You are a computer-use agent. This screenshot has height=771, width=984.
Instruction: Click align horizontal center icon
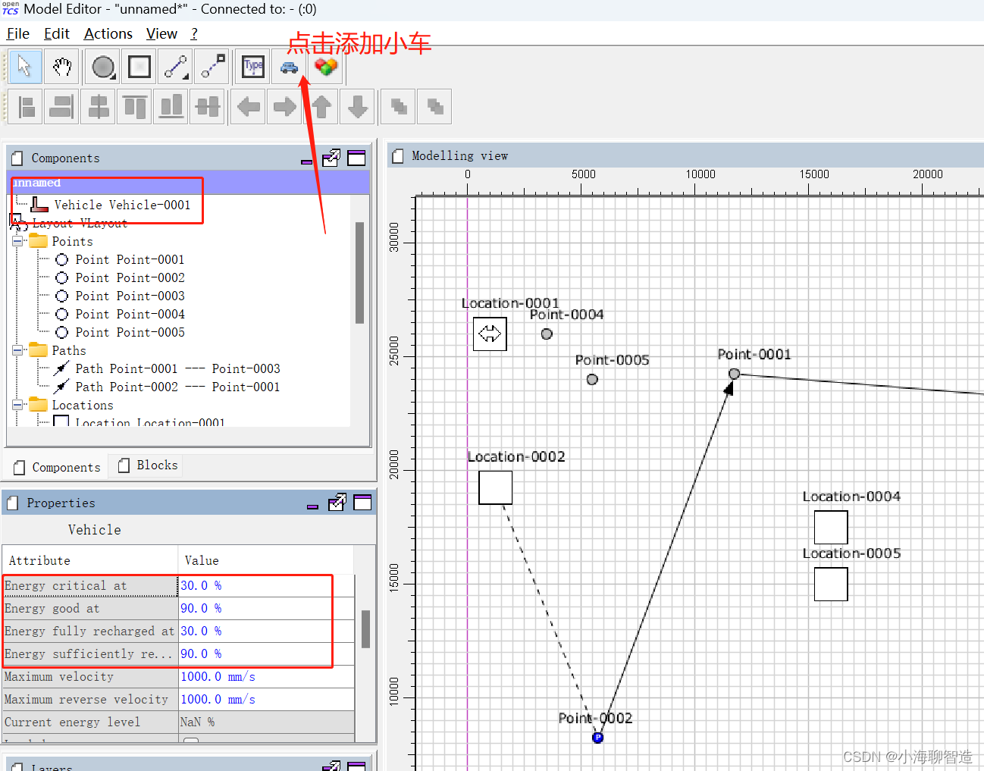coord(98,106)
